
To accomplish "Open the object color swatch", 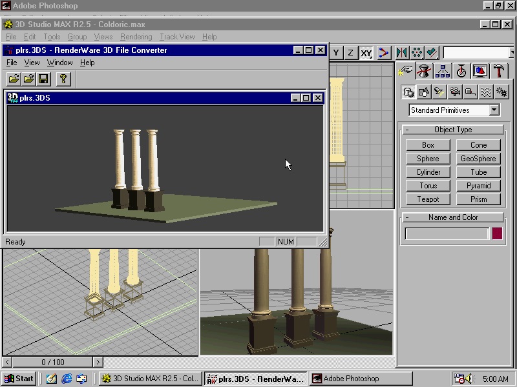I will [x=497, y=233].
